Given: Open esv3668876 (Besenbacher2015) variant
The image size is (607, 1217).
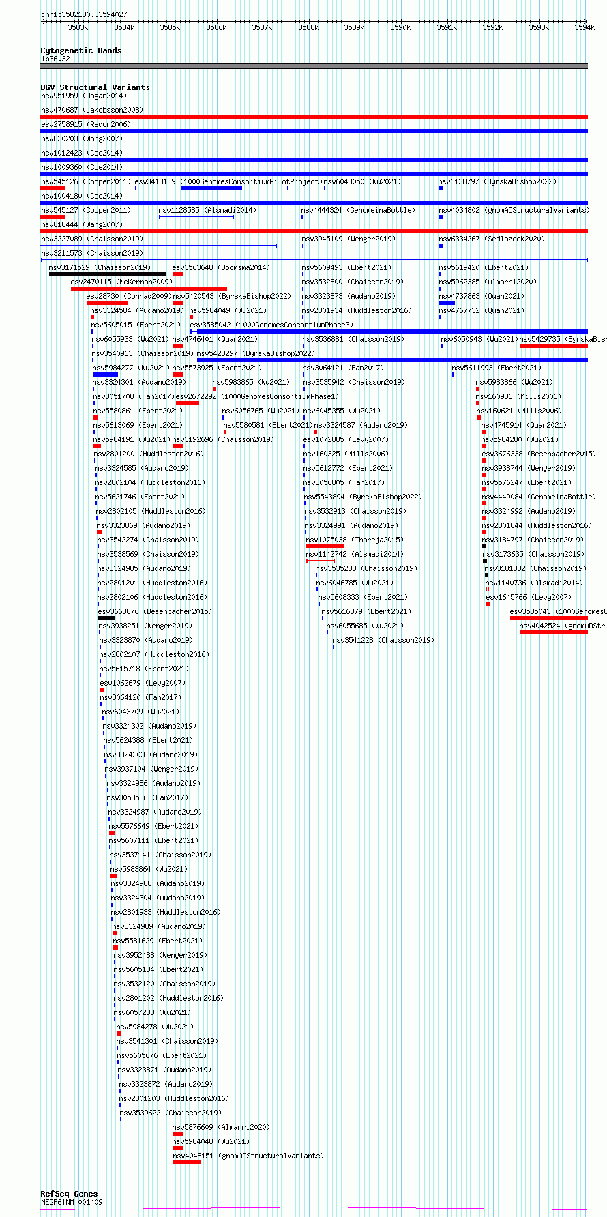Looking at the screenshot, I should tap(156, 611).
